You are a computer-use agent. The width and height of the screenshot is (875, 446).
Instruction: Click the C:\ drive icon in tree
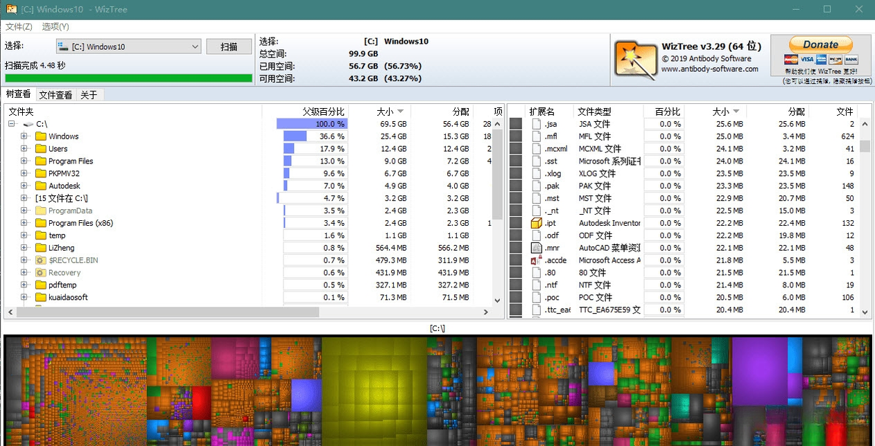28,124
